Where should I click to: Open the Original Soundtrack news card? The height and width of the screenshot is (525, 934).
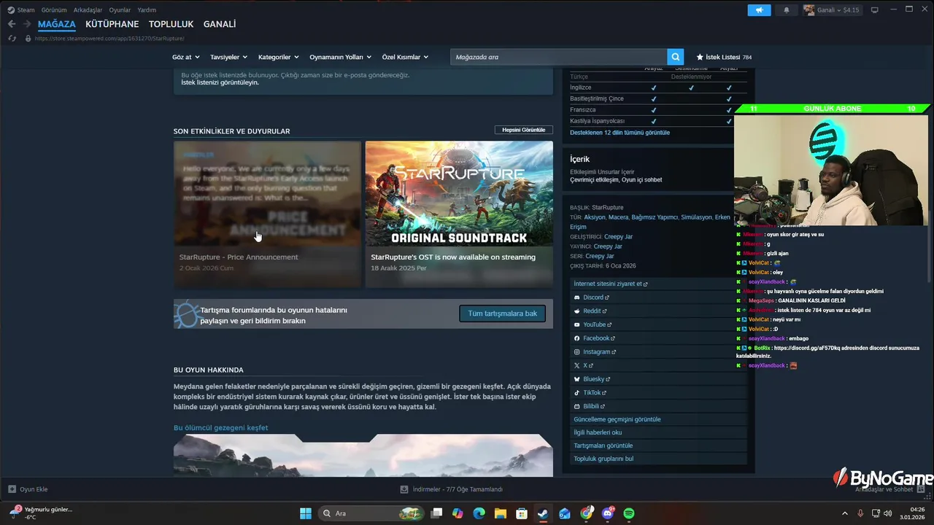pos(459,214)
